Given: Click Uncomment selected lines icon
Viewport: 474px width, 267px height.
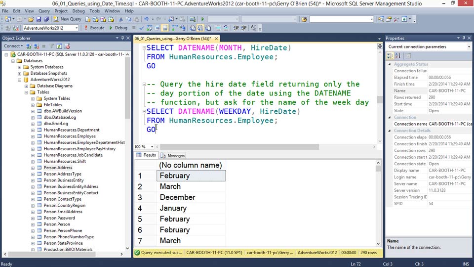Looking at the screenshot, I should point(226,28).
